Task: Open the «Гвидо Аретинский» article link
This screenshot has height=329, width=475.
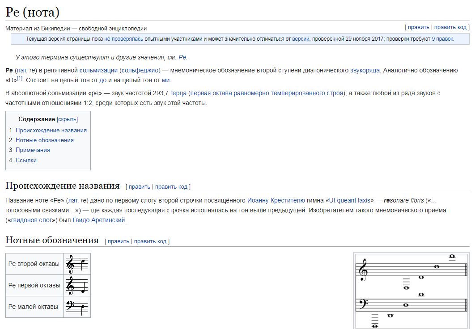Action: (x=99, y=220)
